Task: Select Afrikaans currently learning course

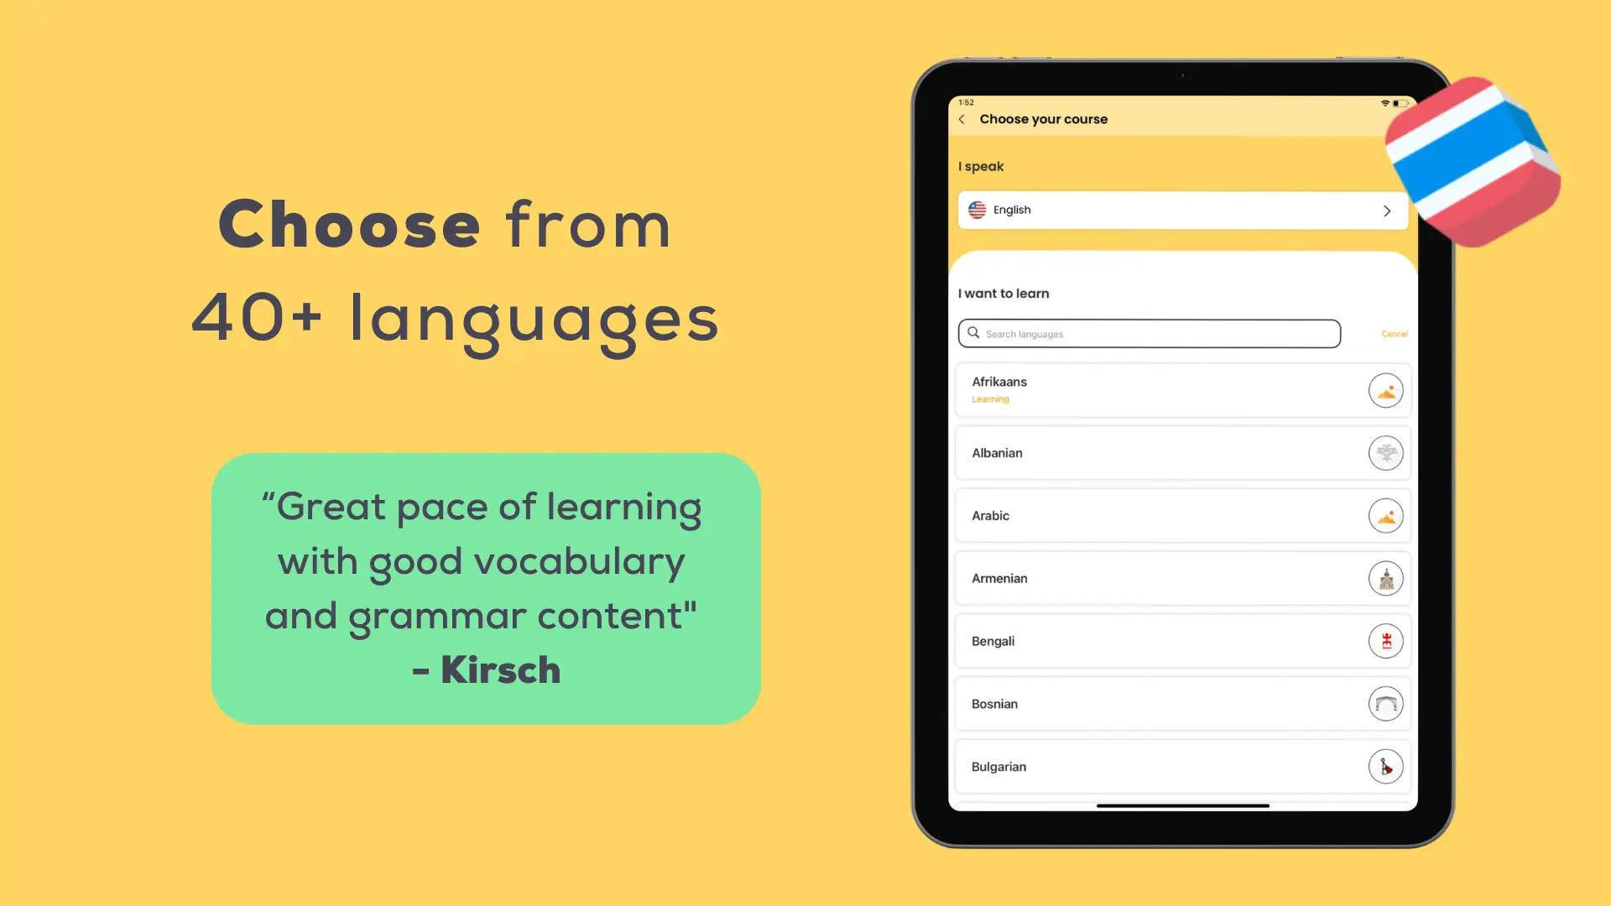Action: [1181, 389]
